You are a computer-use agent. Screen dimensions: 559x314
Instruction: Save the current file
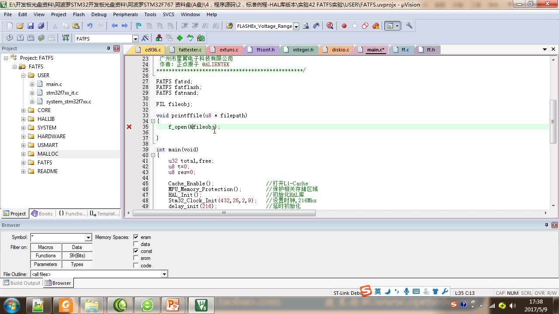(30, 26)
